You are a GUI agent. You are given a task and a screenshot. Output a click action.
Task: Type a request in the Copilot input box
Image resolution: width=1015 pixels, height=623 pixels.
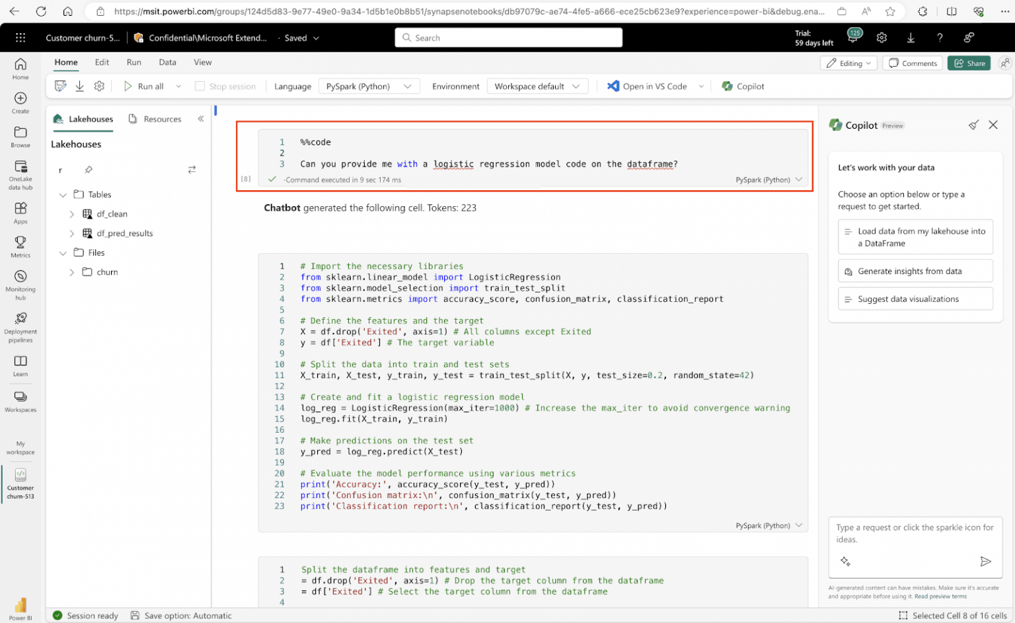pos(912,535)
